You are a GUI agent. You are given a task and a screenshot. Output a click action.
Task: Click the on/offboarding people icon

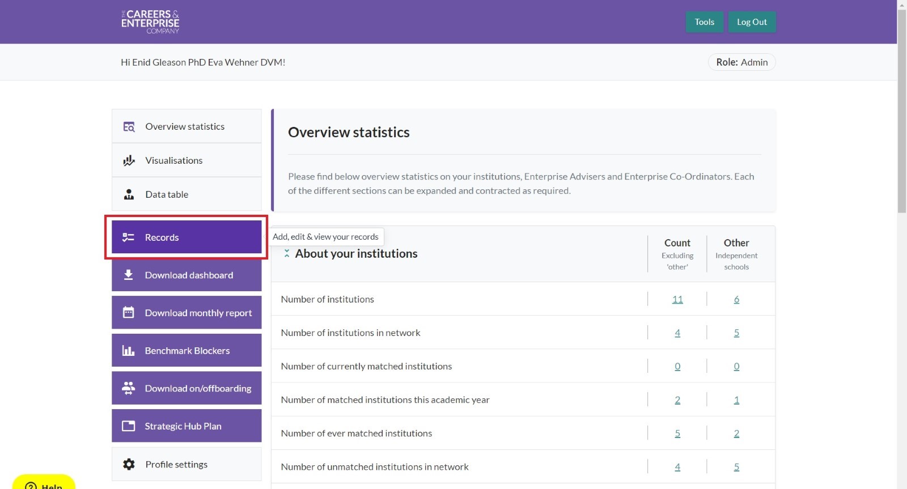click(128, 389)
